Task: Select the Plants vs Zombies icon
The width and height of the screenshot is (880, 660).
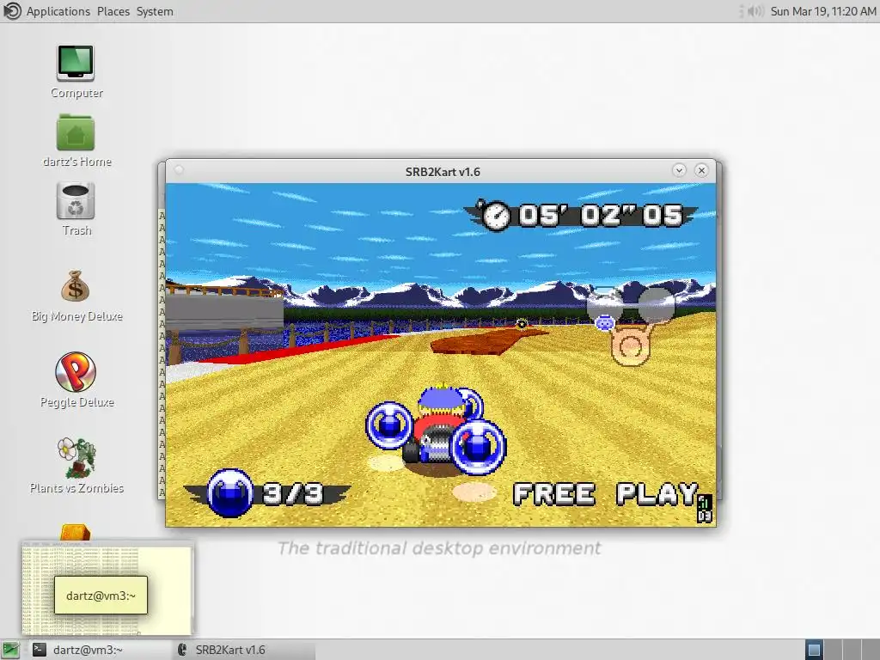Action: 76,457
